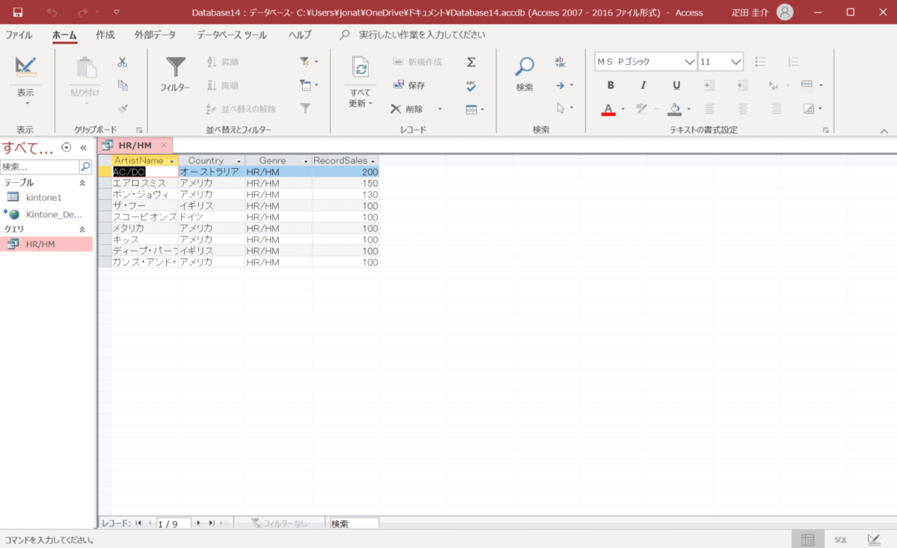Viewport: 897px width, 548px height.
Task: Click the Cut scissors icon
Action: pos(123,63)
